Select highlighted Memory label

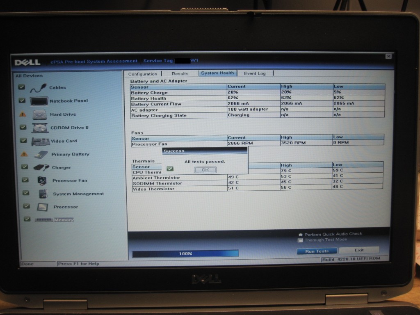pos(64,220)
